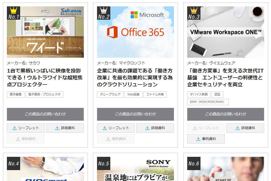Select the EMM (MDM/MCM/MAM) tag
Viewport: 271px width, 181px height.
(208, 102)
